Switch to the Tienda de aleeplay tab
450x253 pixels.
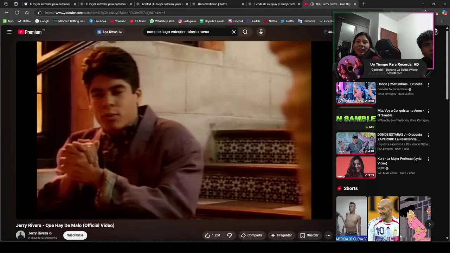(274, 4)
